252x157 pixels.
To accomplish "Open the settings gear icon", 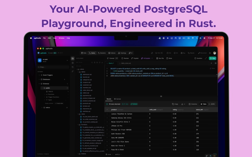I will pyautogui.click(x=210, y=53).
